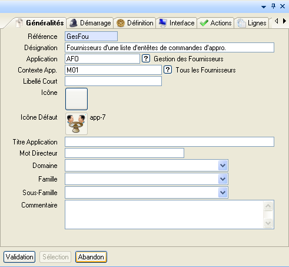Image resolution: width=289 pixels, height=267 pixels.
Task: Expand the Domaine dropdown list
Action: pyautogui.click(x=222, y=166)
